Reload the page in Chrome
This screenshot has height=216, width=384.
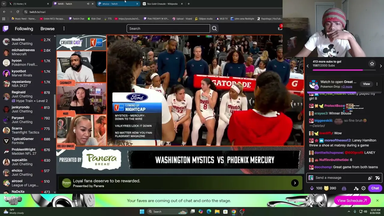coord(18,12)
